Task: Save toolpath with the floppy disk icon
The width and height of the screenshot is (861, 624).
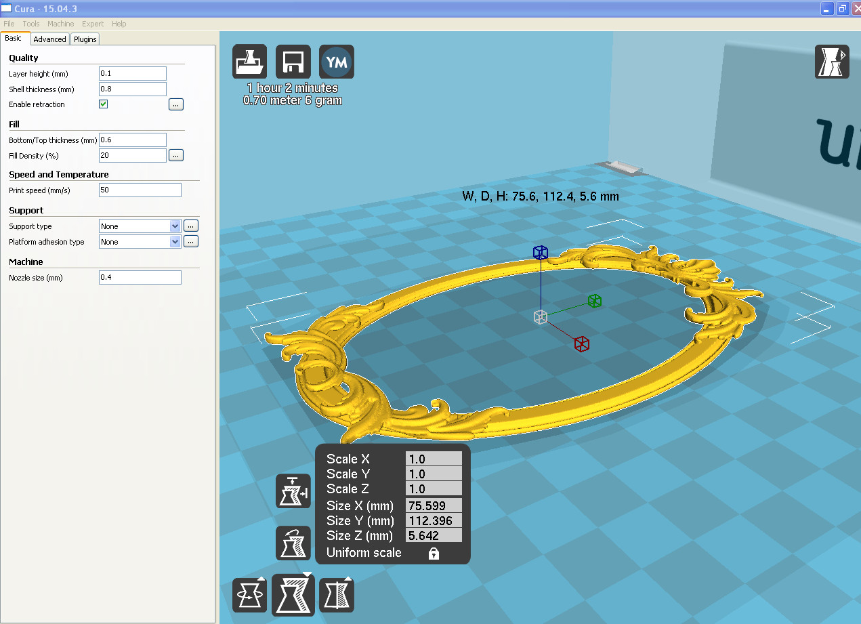Action: 293,62
